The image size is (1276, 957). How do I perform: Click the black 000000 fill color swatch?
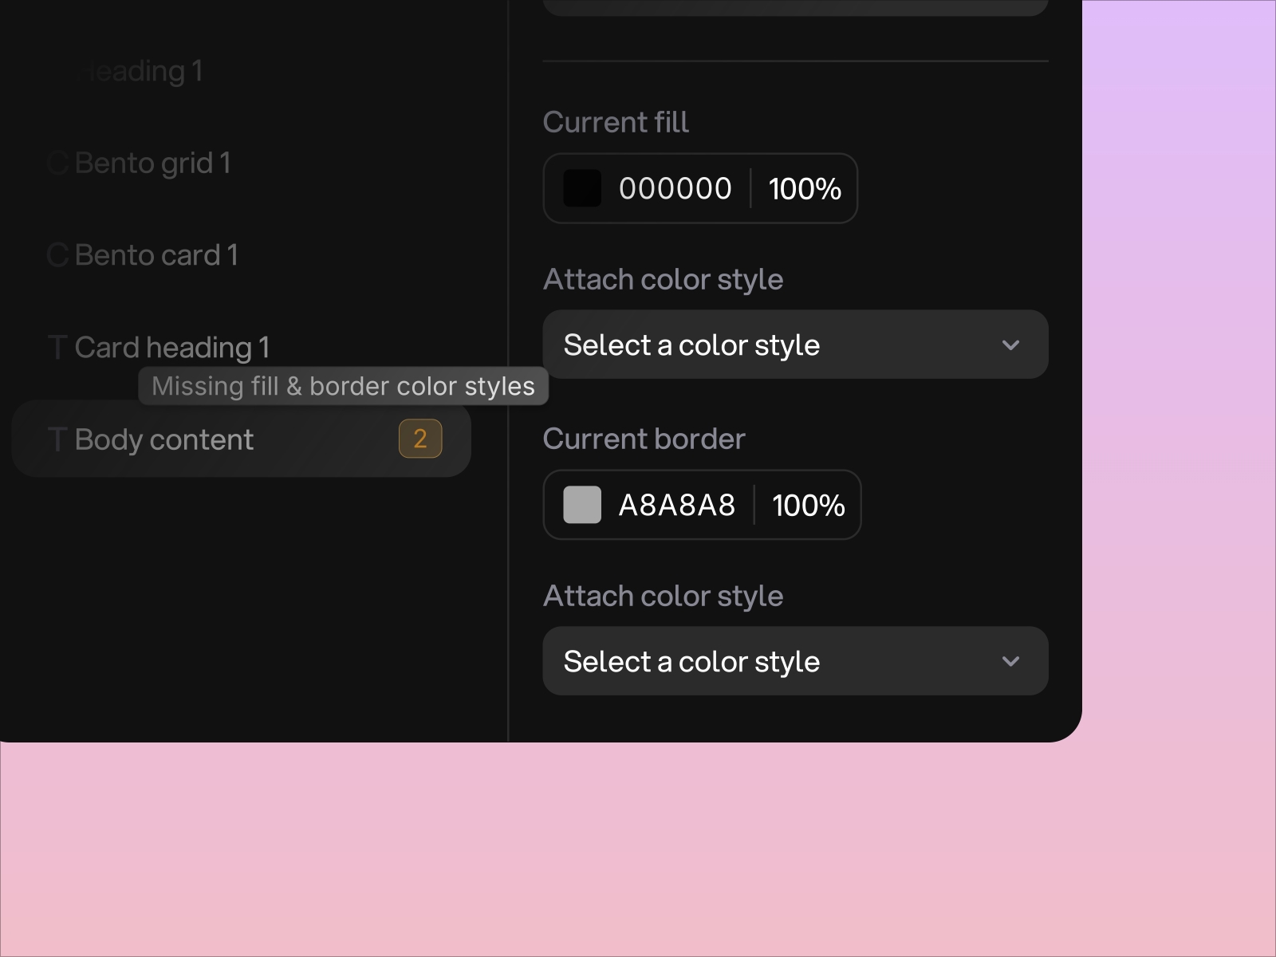(582, 188)
